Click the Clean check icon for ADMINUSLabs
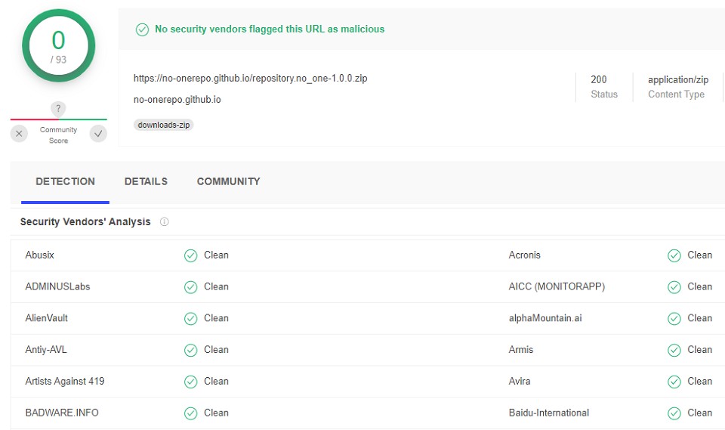The image size is (725, 430). [190, 287]
